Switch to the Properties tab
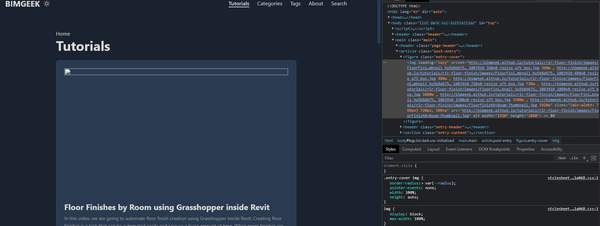This screenshot has height=226, width=600. pyautogui.click(x=526, y=149)
